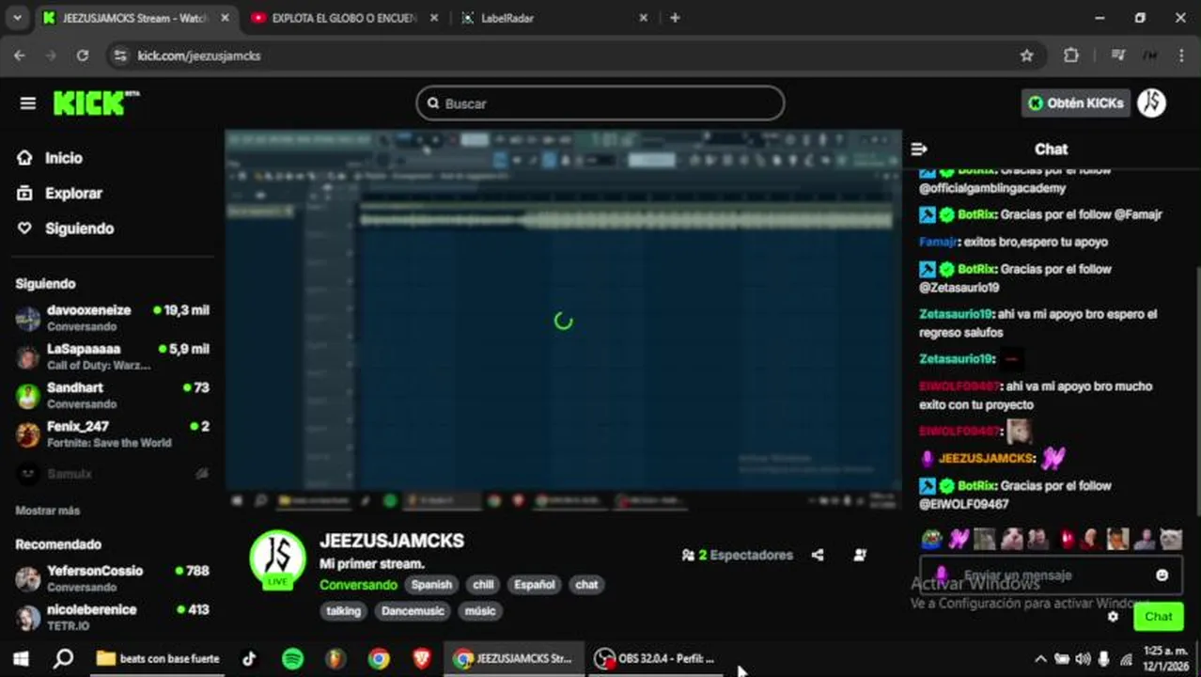Expand list with Mostrar más
This screenshot has height=677, width=1201.
[47, 511]
